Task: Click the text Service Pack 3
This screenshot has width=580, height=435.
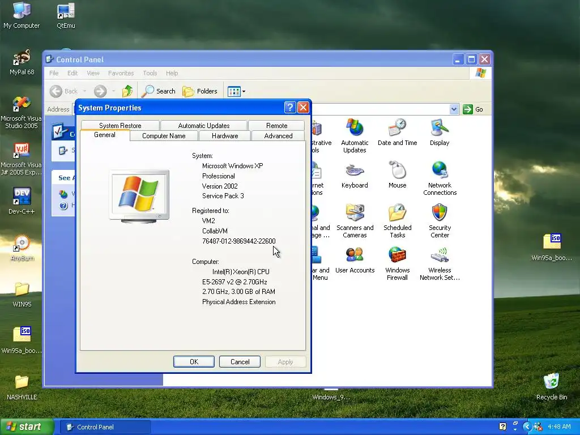Action: tap(223, 196)
